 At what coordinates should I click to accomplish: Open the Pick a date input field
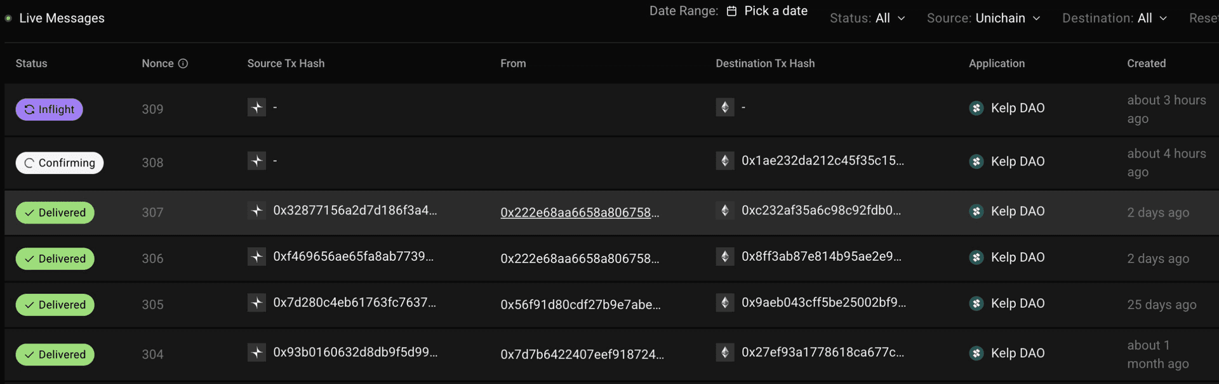pos(776,11)
